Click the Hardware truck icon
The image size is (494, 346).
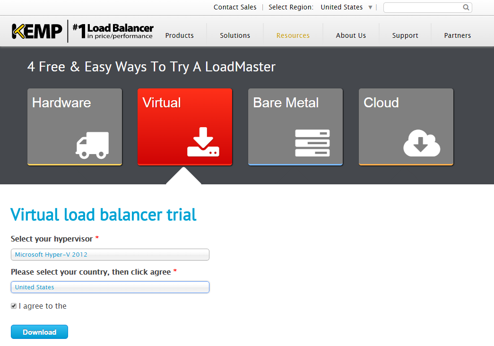92,145
